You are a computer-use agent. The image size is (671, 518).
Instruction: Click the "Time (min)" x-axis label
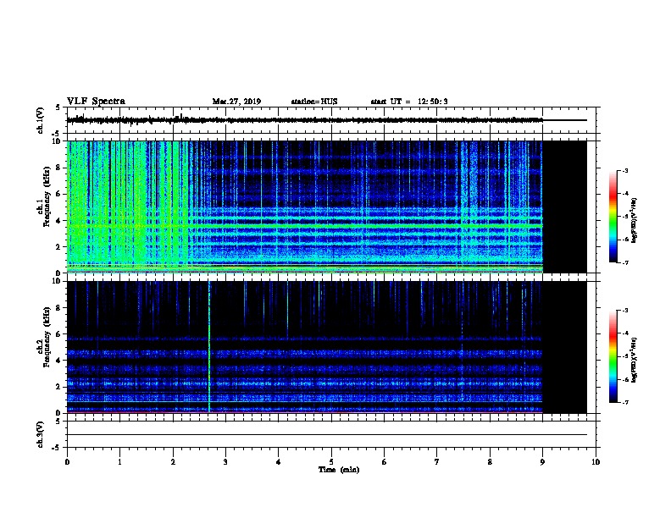[x=339, y=470]
